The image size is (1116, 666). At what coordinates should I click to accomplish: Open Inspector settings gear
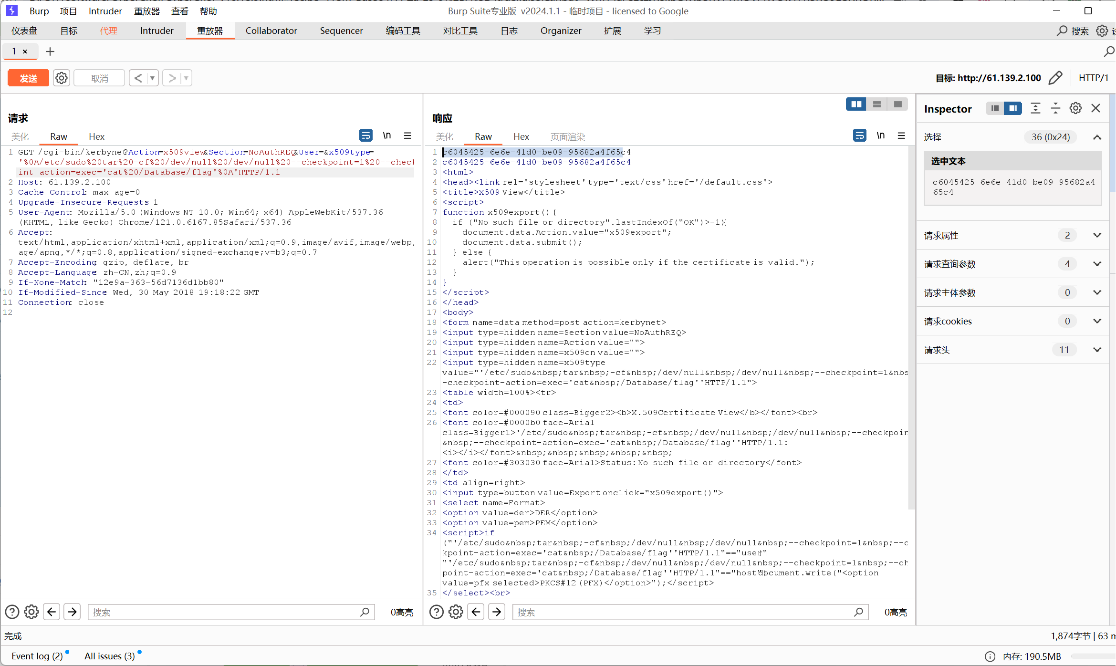[x=1075, y=108]
